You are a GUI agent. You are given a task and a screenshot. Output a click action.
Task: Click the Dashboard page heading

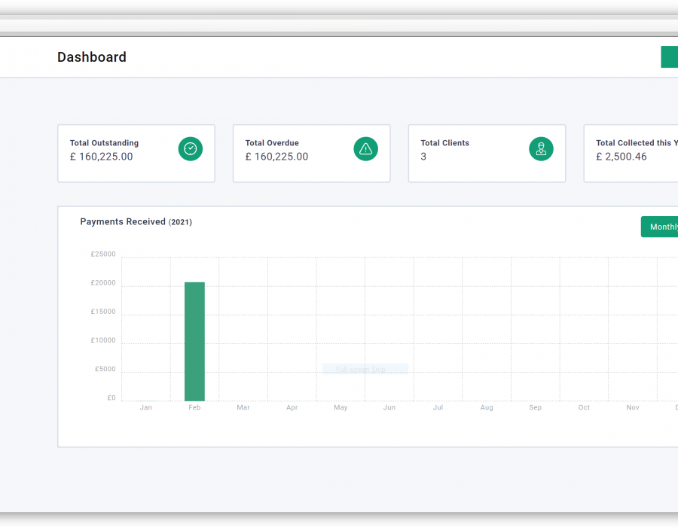point(92,57)
